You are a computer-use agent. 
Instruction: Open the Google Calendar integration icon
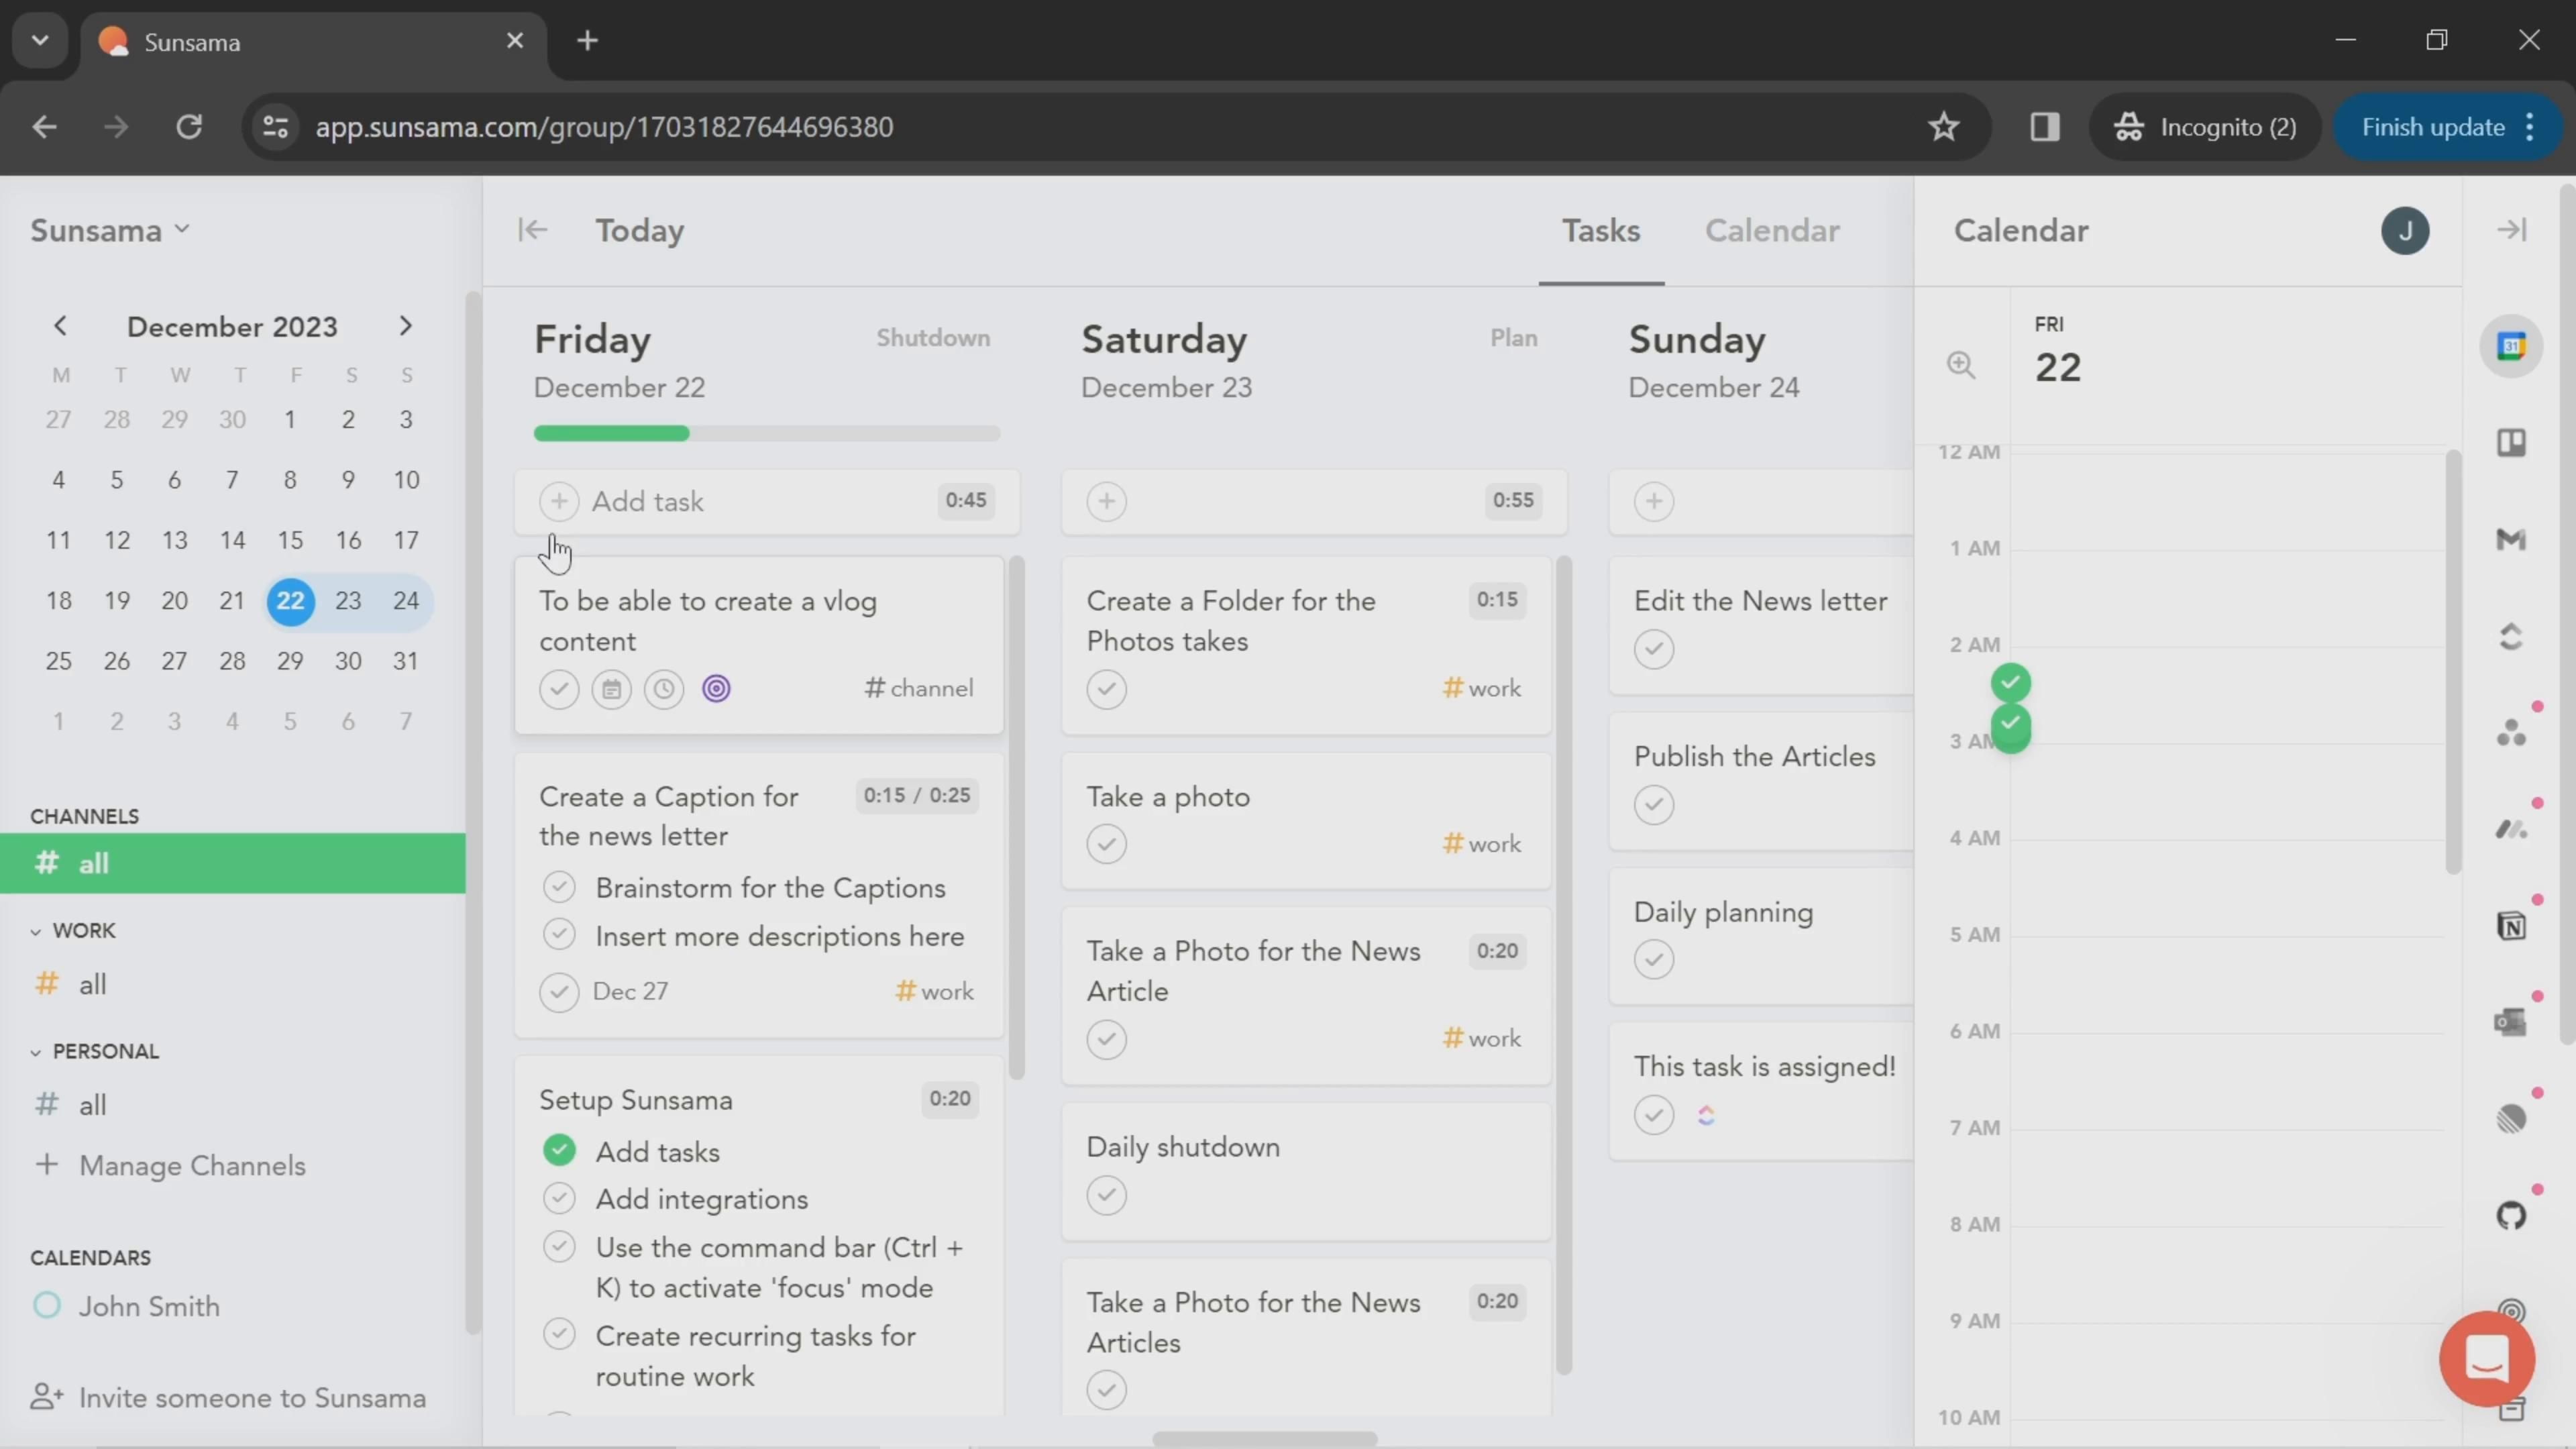2511,346
